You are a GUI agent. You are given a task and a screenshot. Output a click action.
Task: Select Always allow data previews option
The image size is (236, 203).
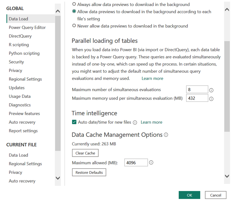[74, 4]
